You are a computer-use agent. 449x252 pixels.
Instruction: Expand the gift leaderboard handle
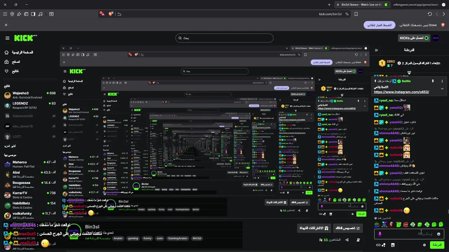[x=409, y=73]
